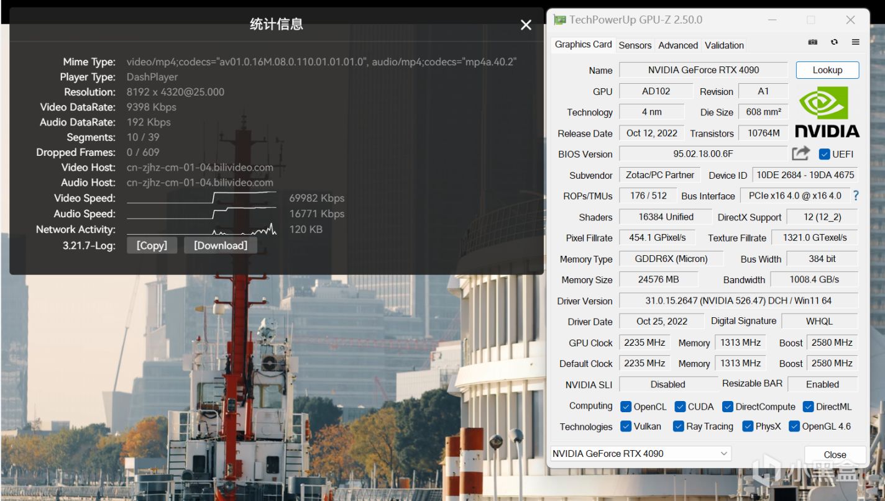Take a GPU-Z screenshot with camera icon
Screen dimensions: 885x501
coord(812,42)
